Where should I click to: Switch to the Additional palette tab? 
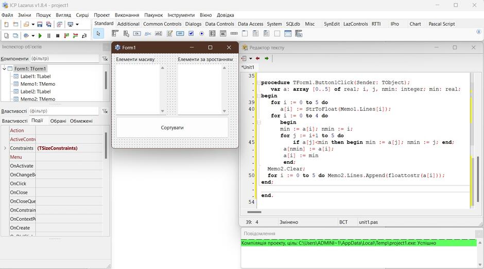click(x=128, y=24)
